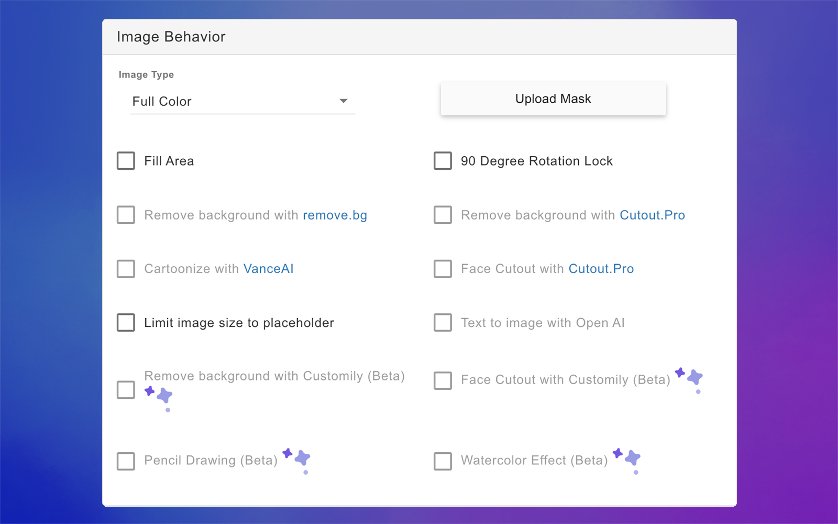Image resolution: width=838 pixels, height=524 pixels.
Task: Check Limit image size to placeholder
Action: click(x=126, y=323)
